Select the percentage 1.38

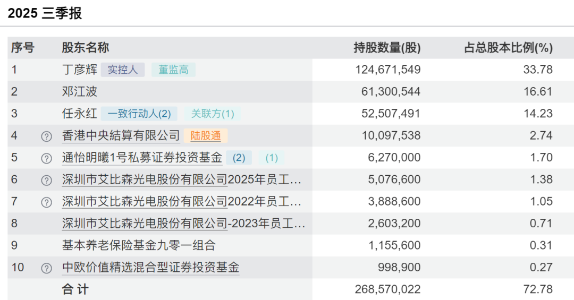tap(542, 179)
